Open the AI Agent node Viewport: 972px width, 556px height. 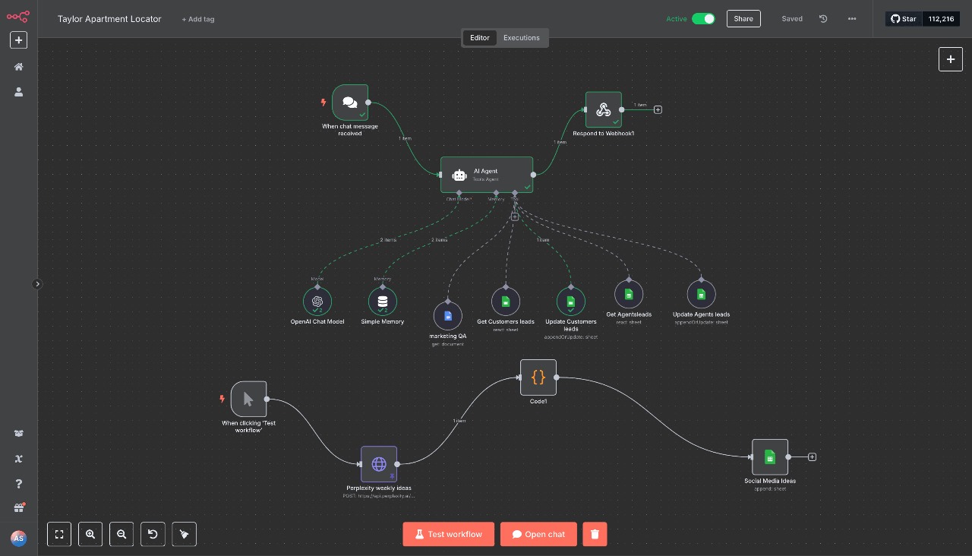[486, 175]
